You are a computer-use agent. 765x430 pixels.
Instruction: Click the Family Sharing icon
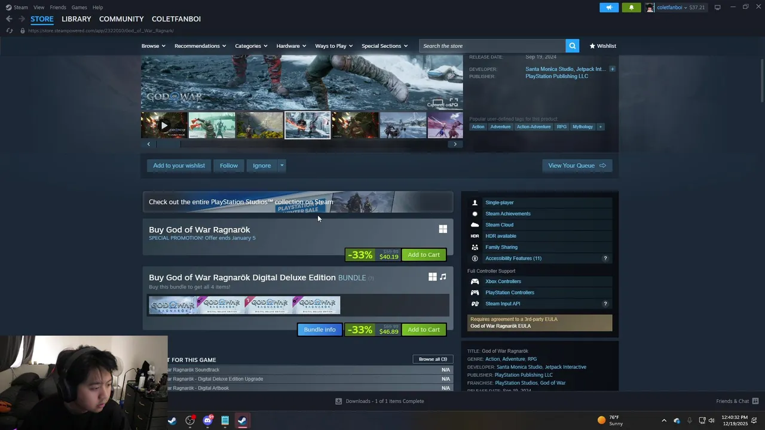tap(475, 247)
